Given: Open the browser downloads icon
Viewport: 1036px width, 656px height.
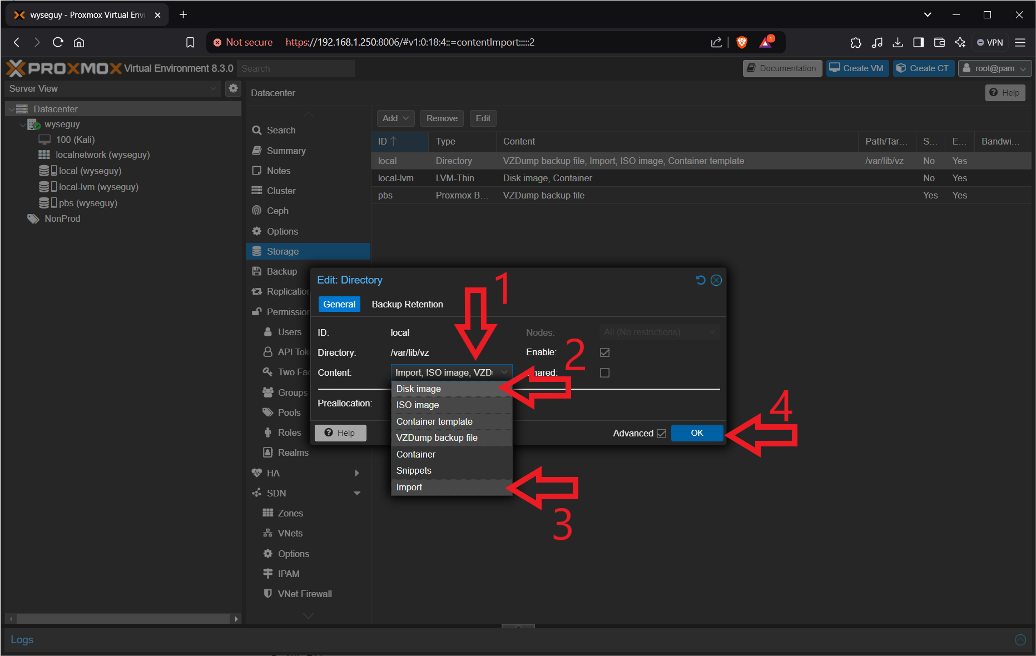Looking at the screenshot, I should coord(898,42).
